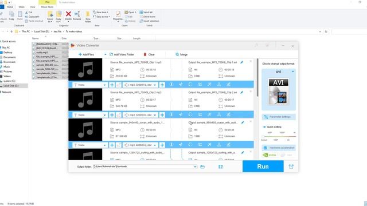This screenshot has width=367, height=206.
Task: Switch to the View tab in File Explorer
Action: tap(33, 7)
